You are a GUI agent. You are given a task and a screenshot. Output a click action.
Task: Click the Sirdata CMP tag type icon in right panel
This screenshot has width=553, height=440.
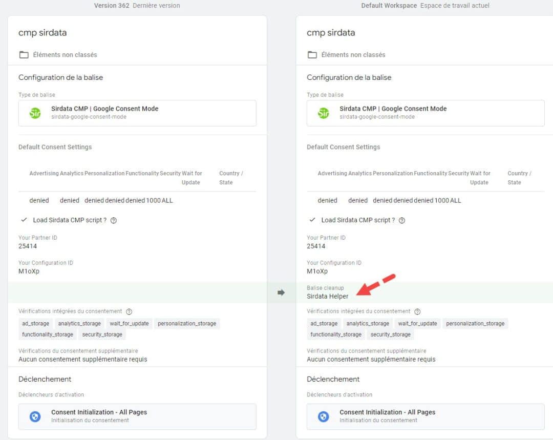(323, 113)
